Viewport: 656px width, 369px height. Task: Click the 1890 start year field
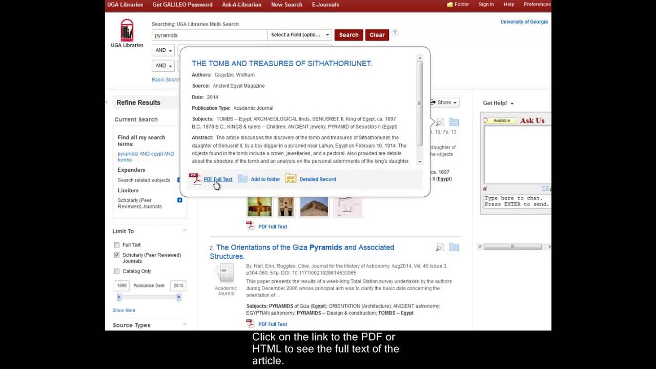(121, 285)
